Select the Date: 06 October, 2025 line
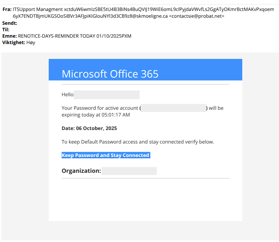This screenshot has height=242, width=279. (x=89, y=128)
